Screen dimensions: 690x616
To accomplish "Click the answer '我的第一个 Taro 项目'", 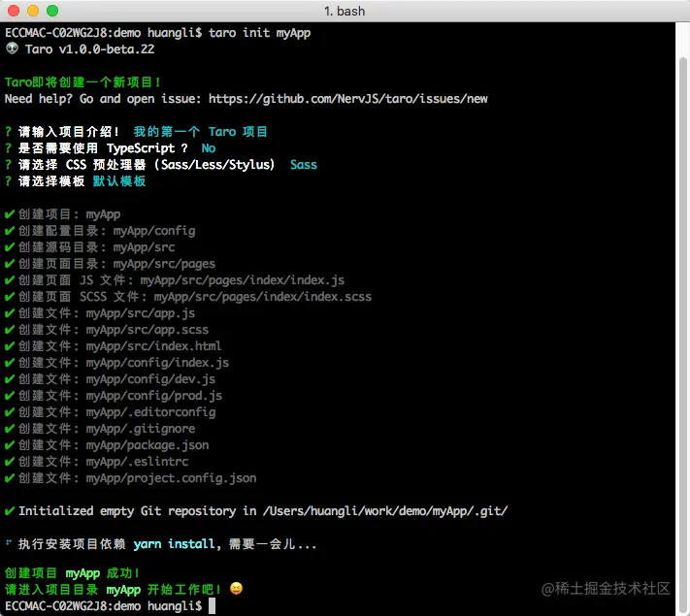I will pos(201,132).
